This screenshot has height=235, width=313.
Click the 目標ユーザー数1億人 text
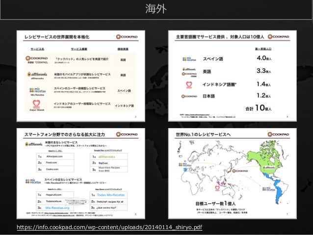pos(215,204)
